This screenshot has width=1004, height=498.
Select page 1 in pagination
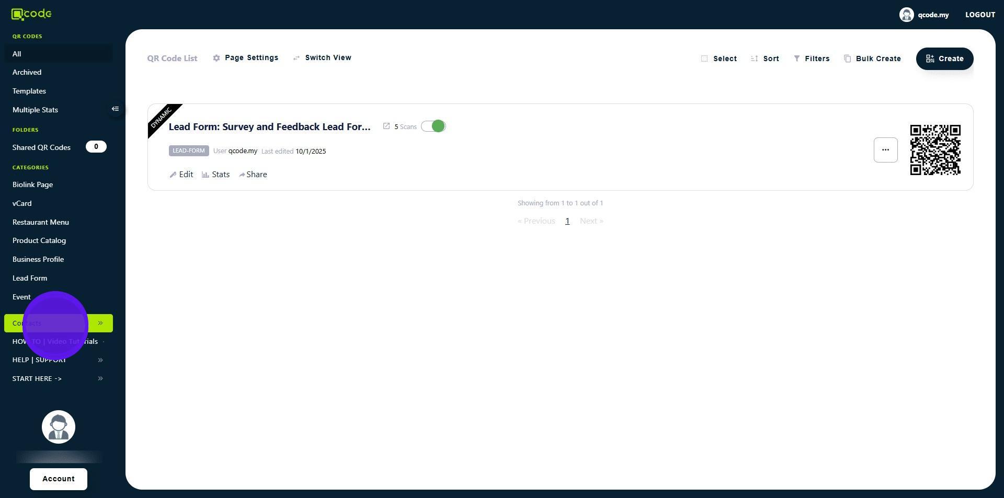567,221
